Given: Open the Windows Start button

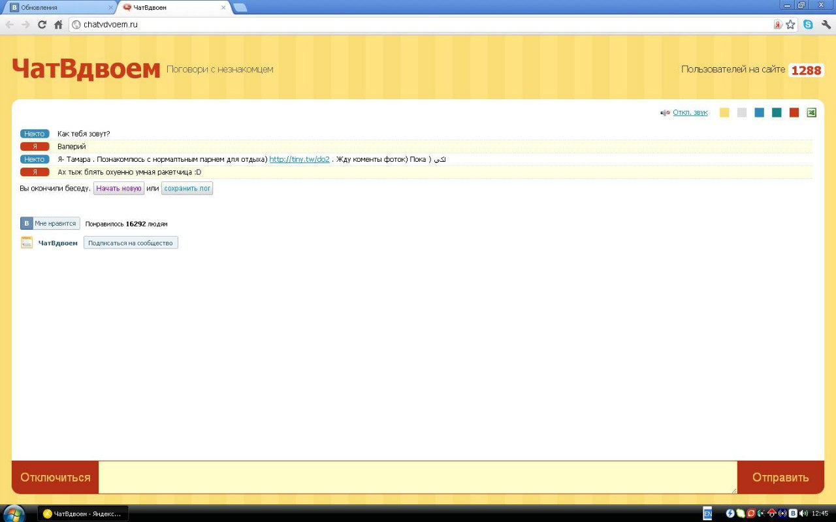Looking at the screenshot, I should coord(14,514).
